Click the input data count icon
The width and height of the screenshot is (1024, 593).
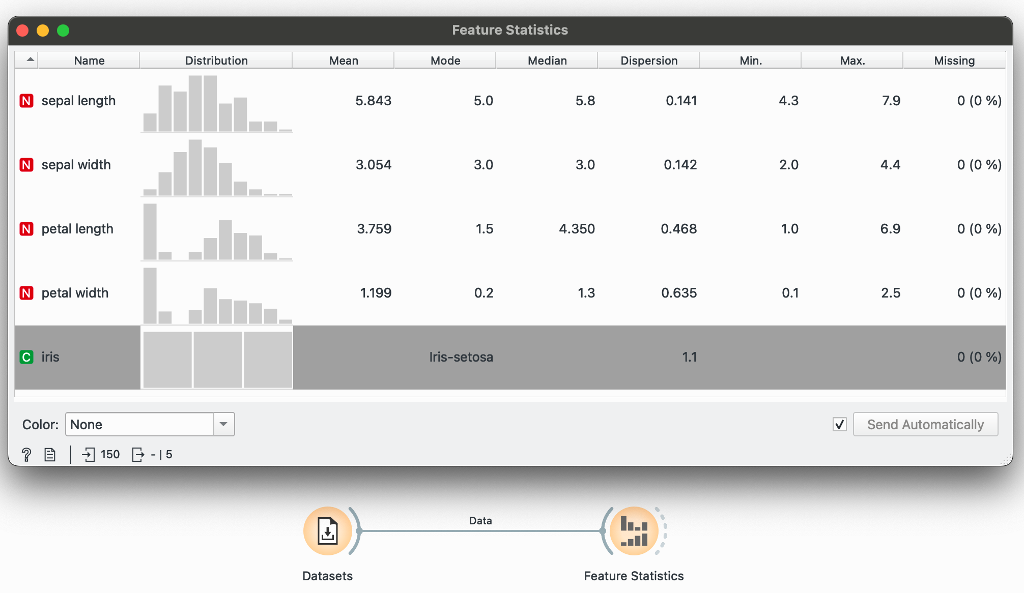[x=89, y=454]
